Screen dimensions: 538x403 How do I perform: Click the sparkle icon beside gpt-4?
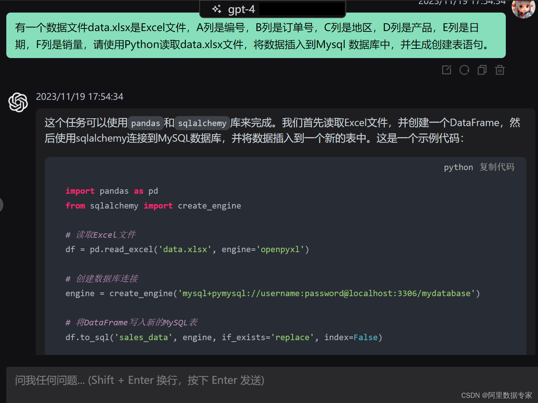coord(217,9)
